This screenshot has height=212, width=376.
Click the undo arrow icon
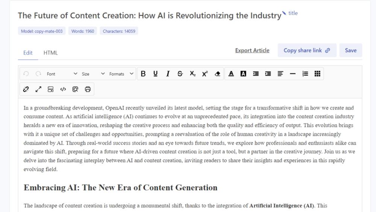pyautogui.click(x=26, y=74)
